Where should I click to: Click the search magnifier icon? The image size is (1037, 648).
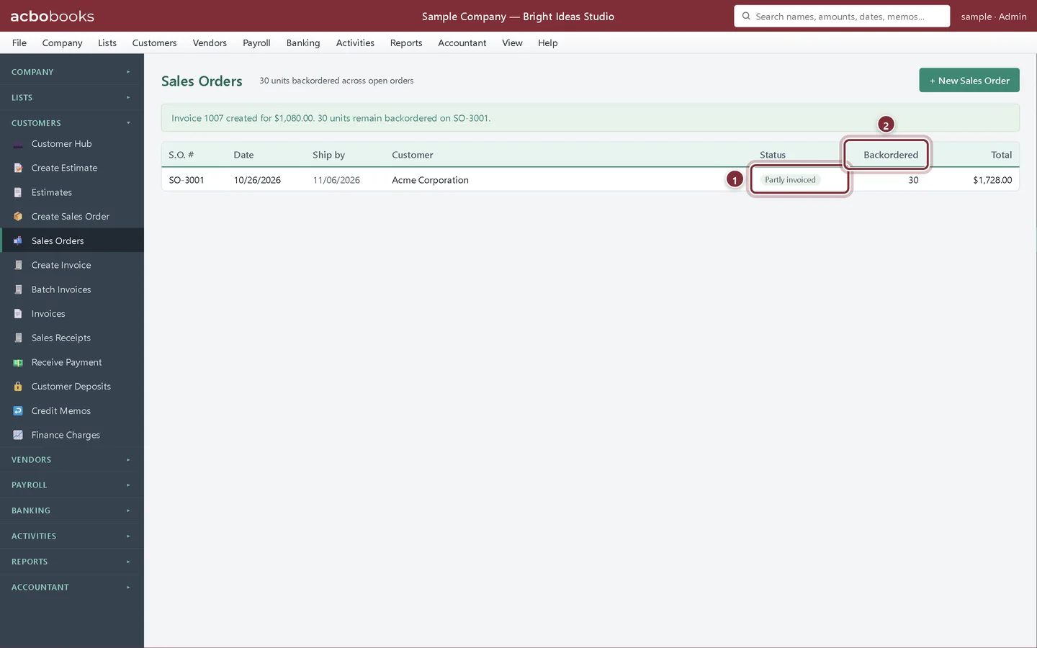click(746, 16)
